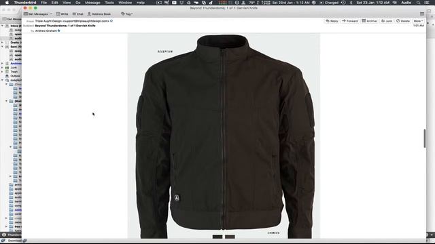Screen dimensions: 435x244
Task: Open the Window menu
Action: (125, 3)
